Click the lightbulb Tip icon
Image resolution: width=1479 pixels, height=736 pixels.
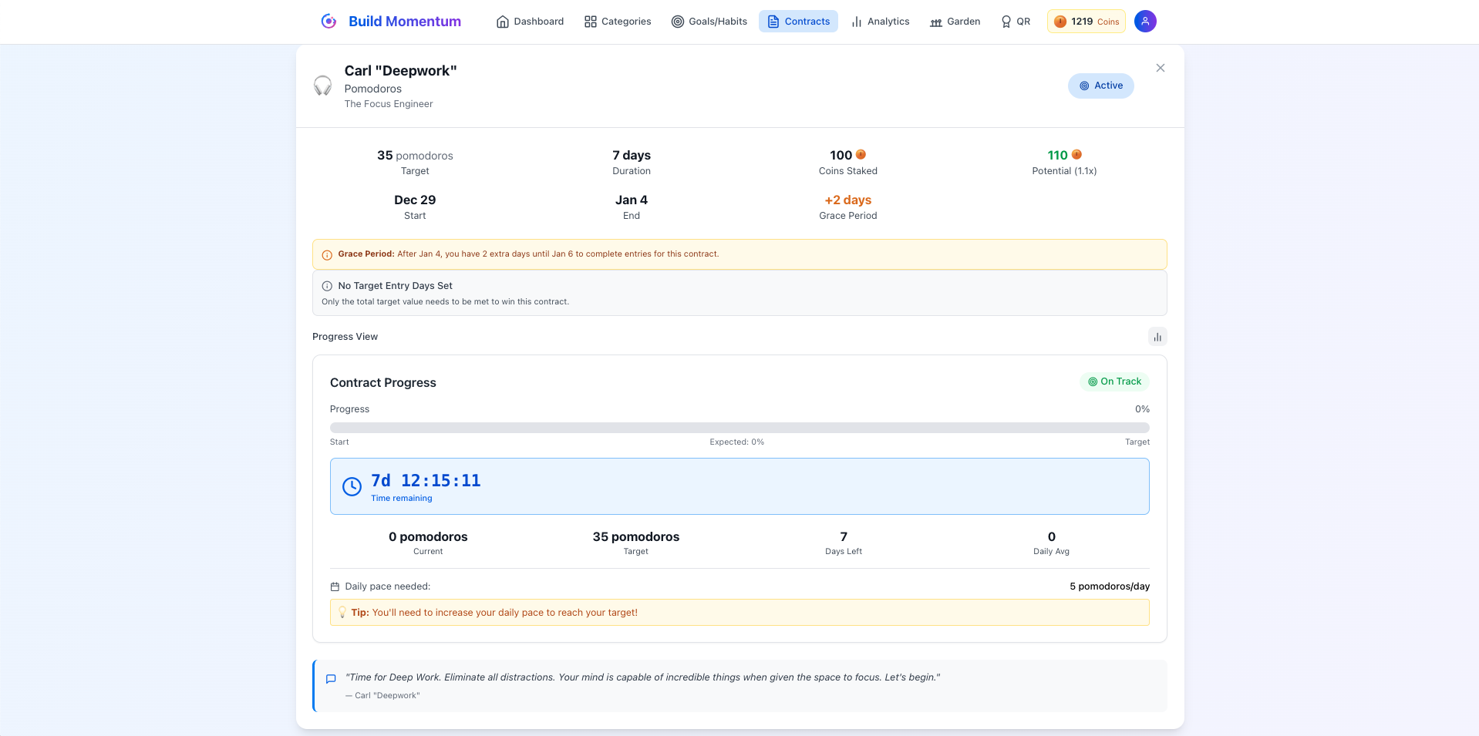pos(342,613)
